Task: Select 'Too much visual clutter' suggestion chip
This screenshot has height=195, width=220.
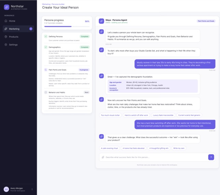Action: (110, 115)
